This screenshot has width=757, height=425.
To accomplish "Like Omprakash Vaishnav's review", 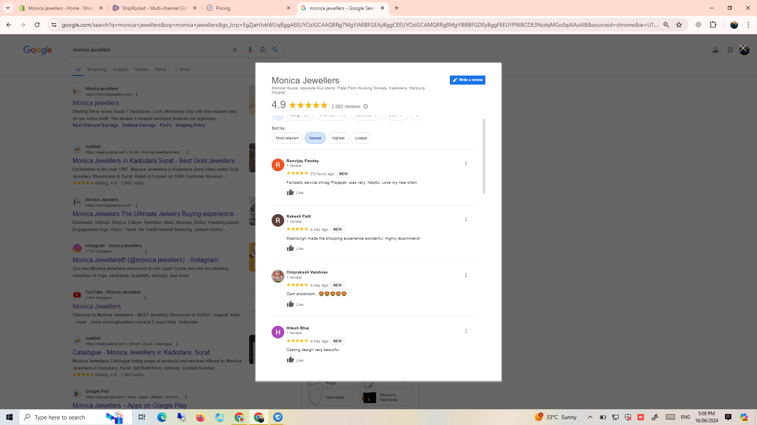I will pyautogui.click(x=295, y=304).
